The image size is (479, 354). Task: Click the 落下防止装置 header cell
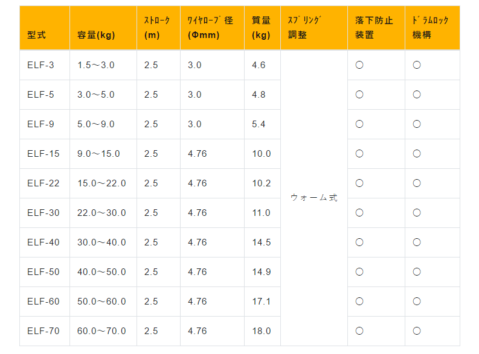point(376,28)
